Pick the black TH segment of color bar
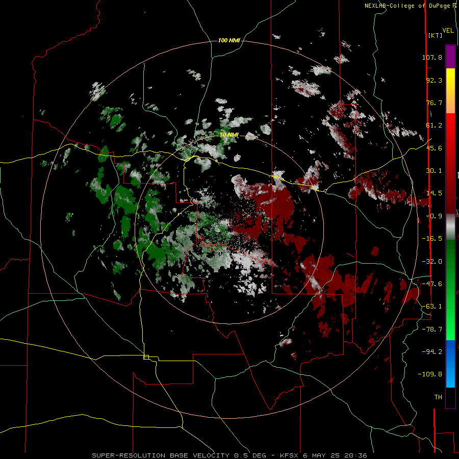The height and width of the screenshot is (459, 459). click(x=450, y=397)
